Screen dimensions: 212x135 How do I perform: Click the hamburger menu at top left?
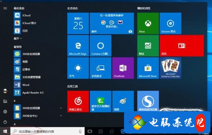(5, 8)
